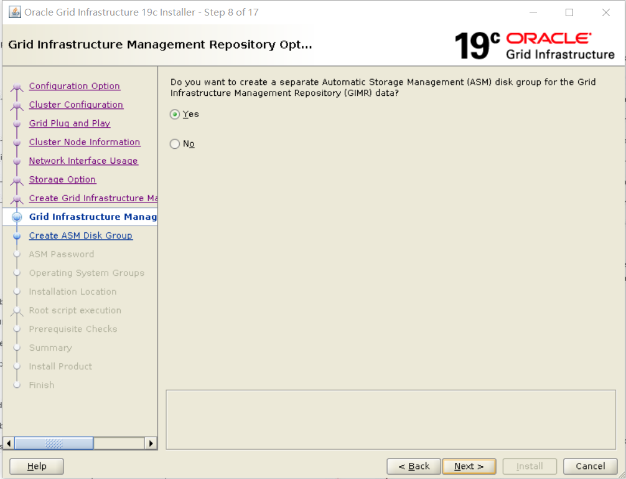Click the Install Product step text
The width and height of the screenshot is (626, 479).
60,366
